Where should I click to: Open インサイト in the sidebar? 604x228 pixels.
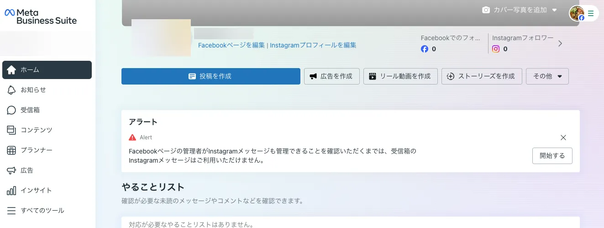pyautogui.click(x=47, y=191)
